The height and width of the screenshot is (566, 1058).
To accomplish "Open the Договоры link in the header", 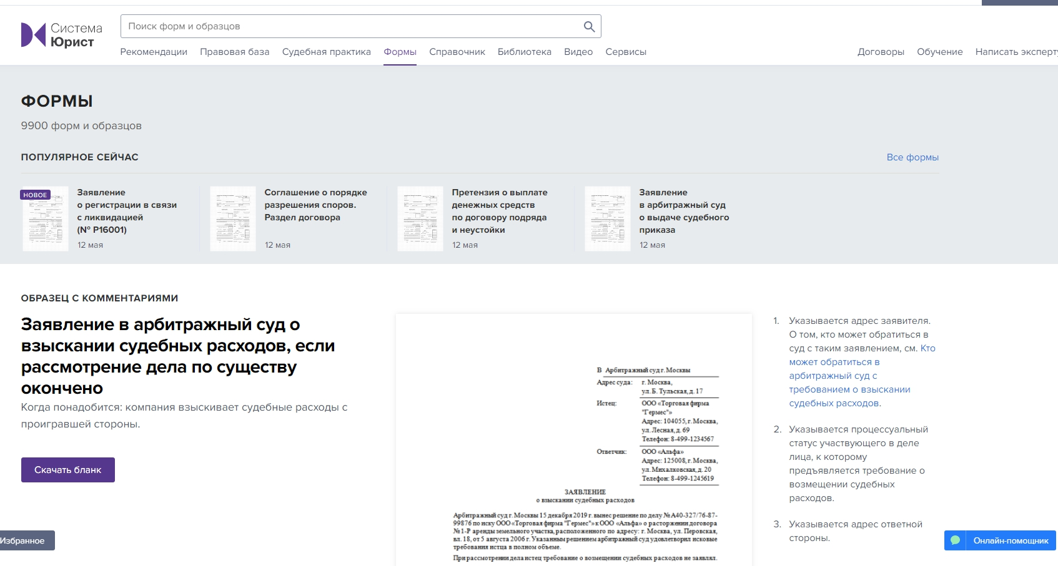I will click(x=880, y=52).
